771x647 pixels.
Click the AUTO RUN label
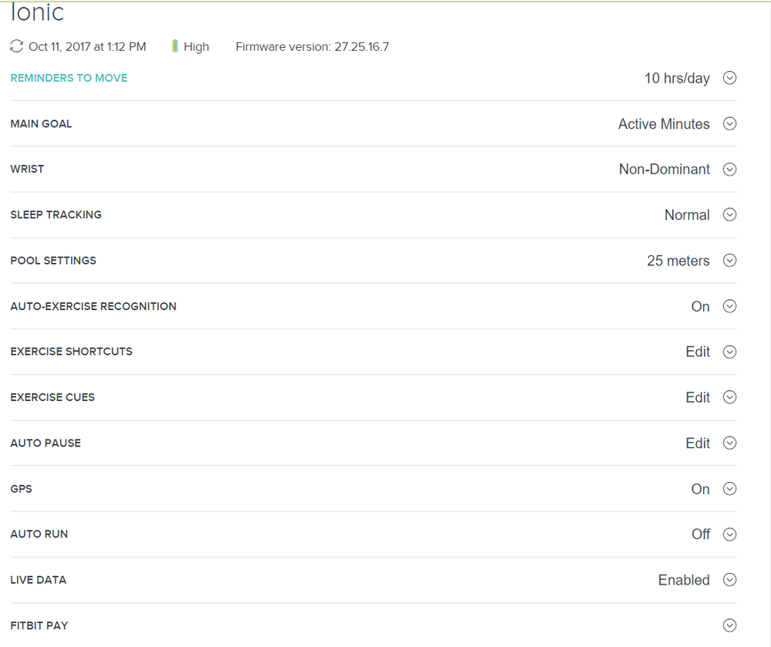click(x=39, y=534)
